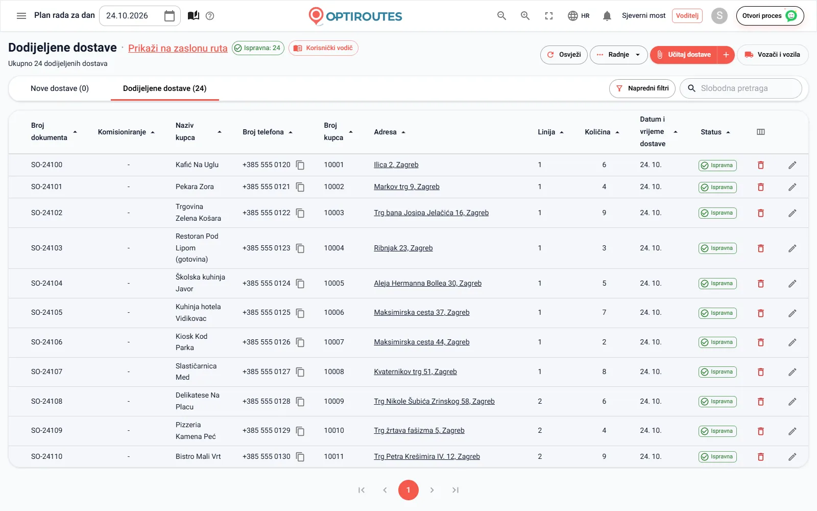The image size is (817, 511).
Task: Edit delivery SO-24110
Action: pyautogui.click(x=792, y=457)
